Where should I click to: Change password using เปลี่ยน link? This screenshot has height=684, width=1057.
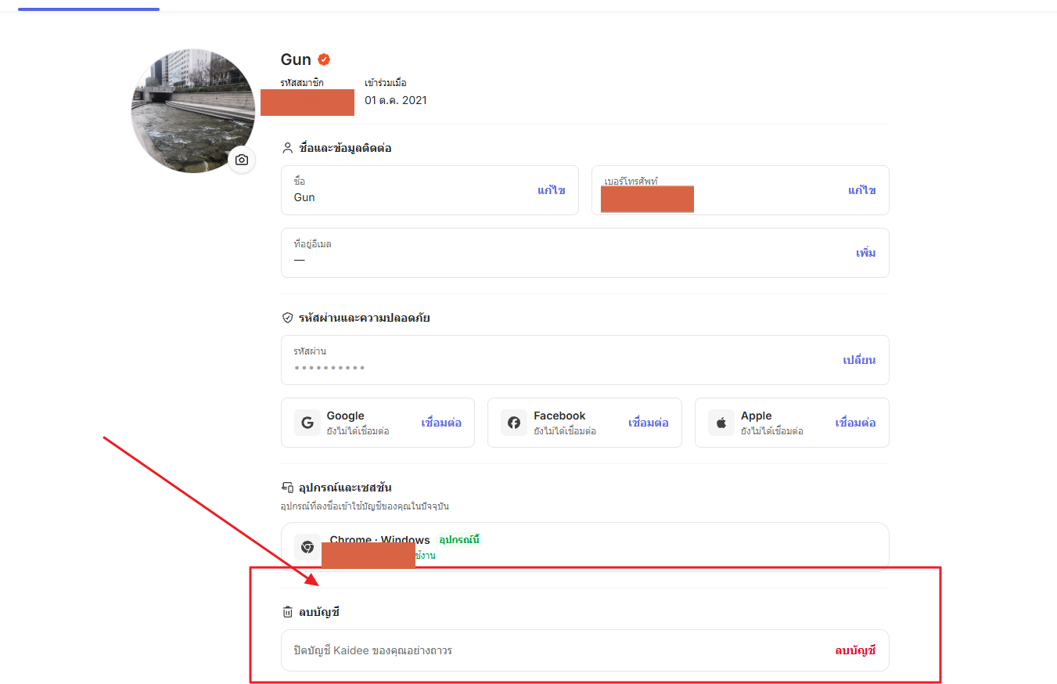tap(859, 360)
